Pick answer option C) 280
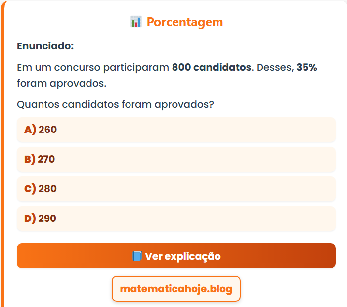 (176, 189)
